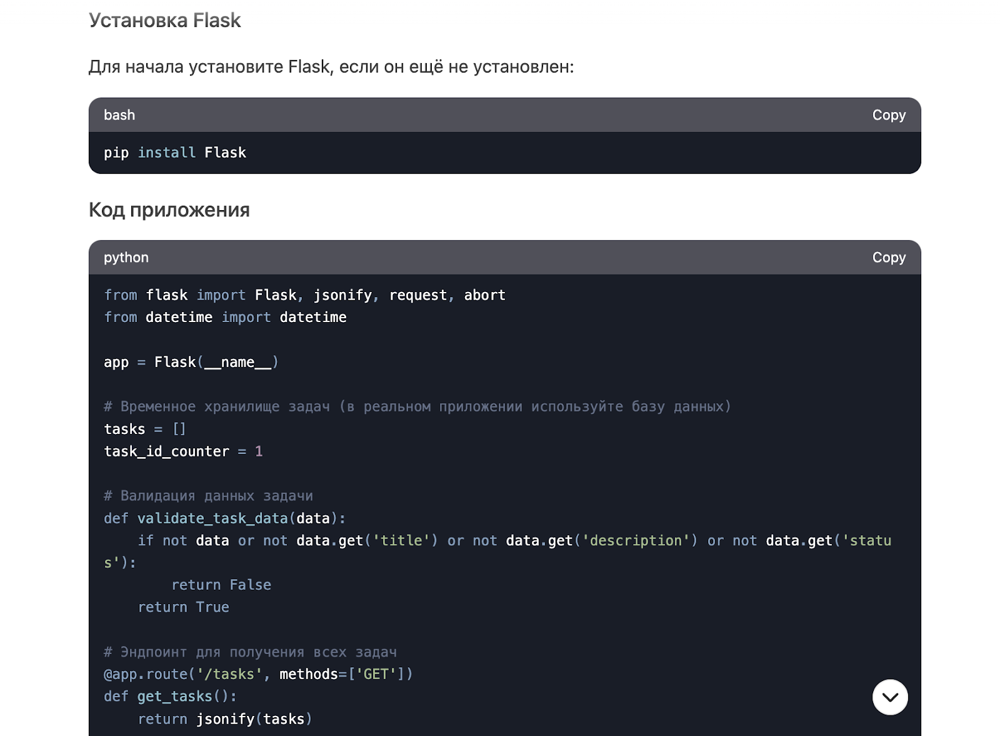
Task: Click the tasks = [] variable line
Action: tap(145, 429)
